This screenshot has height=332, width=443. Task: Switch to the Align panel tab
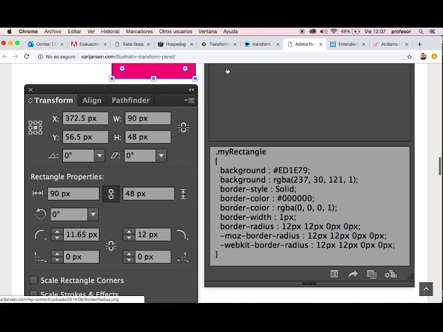(92, 100)
